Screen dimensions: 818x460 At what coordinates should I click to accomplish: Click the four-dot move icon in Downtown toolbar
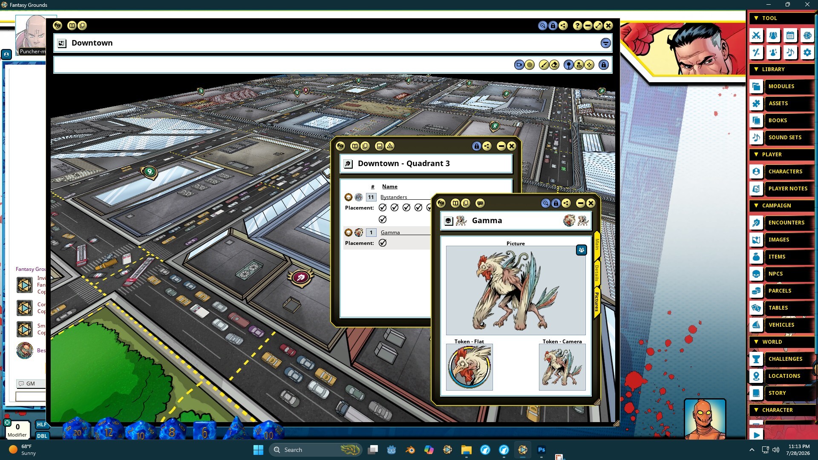(589, 65)
